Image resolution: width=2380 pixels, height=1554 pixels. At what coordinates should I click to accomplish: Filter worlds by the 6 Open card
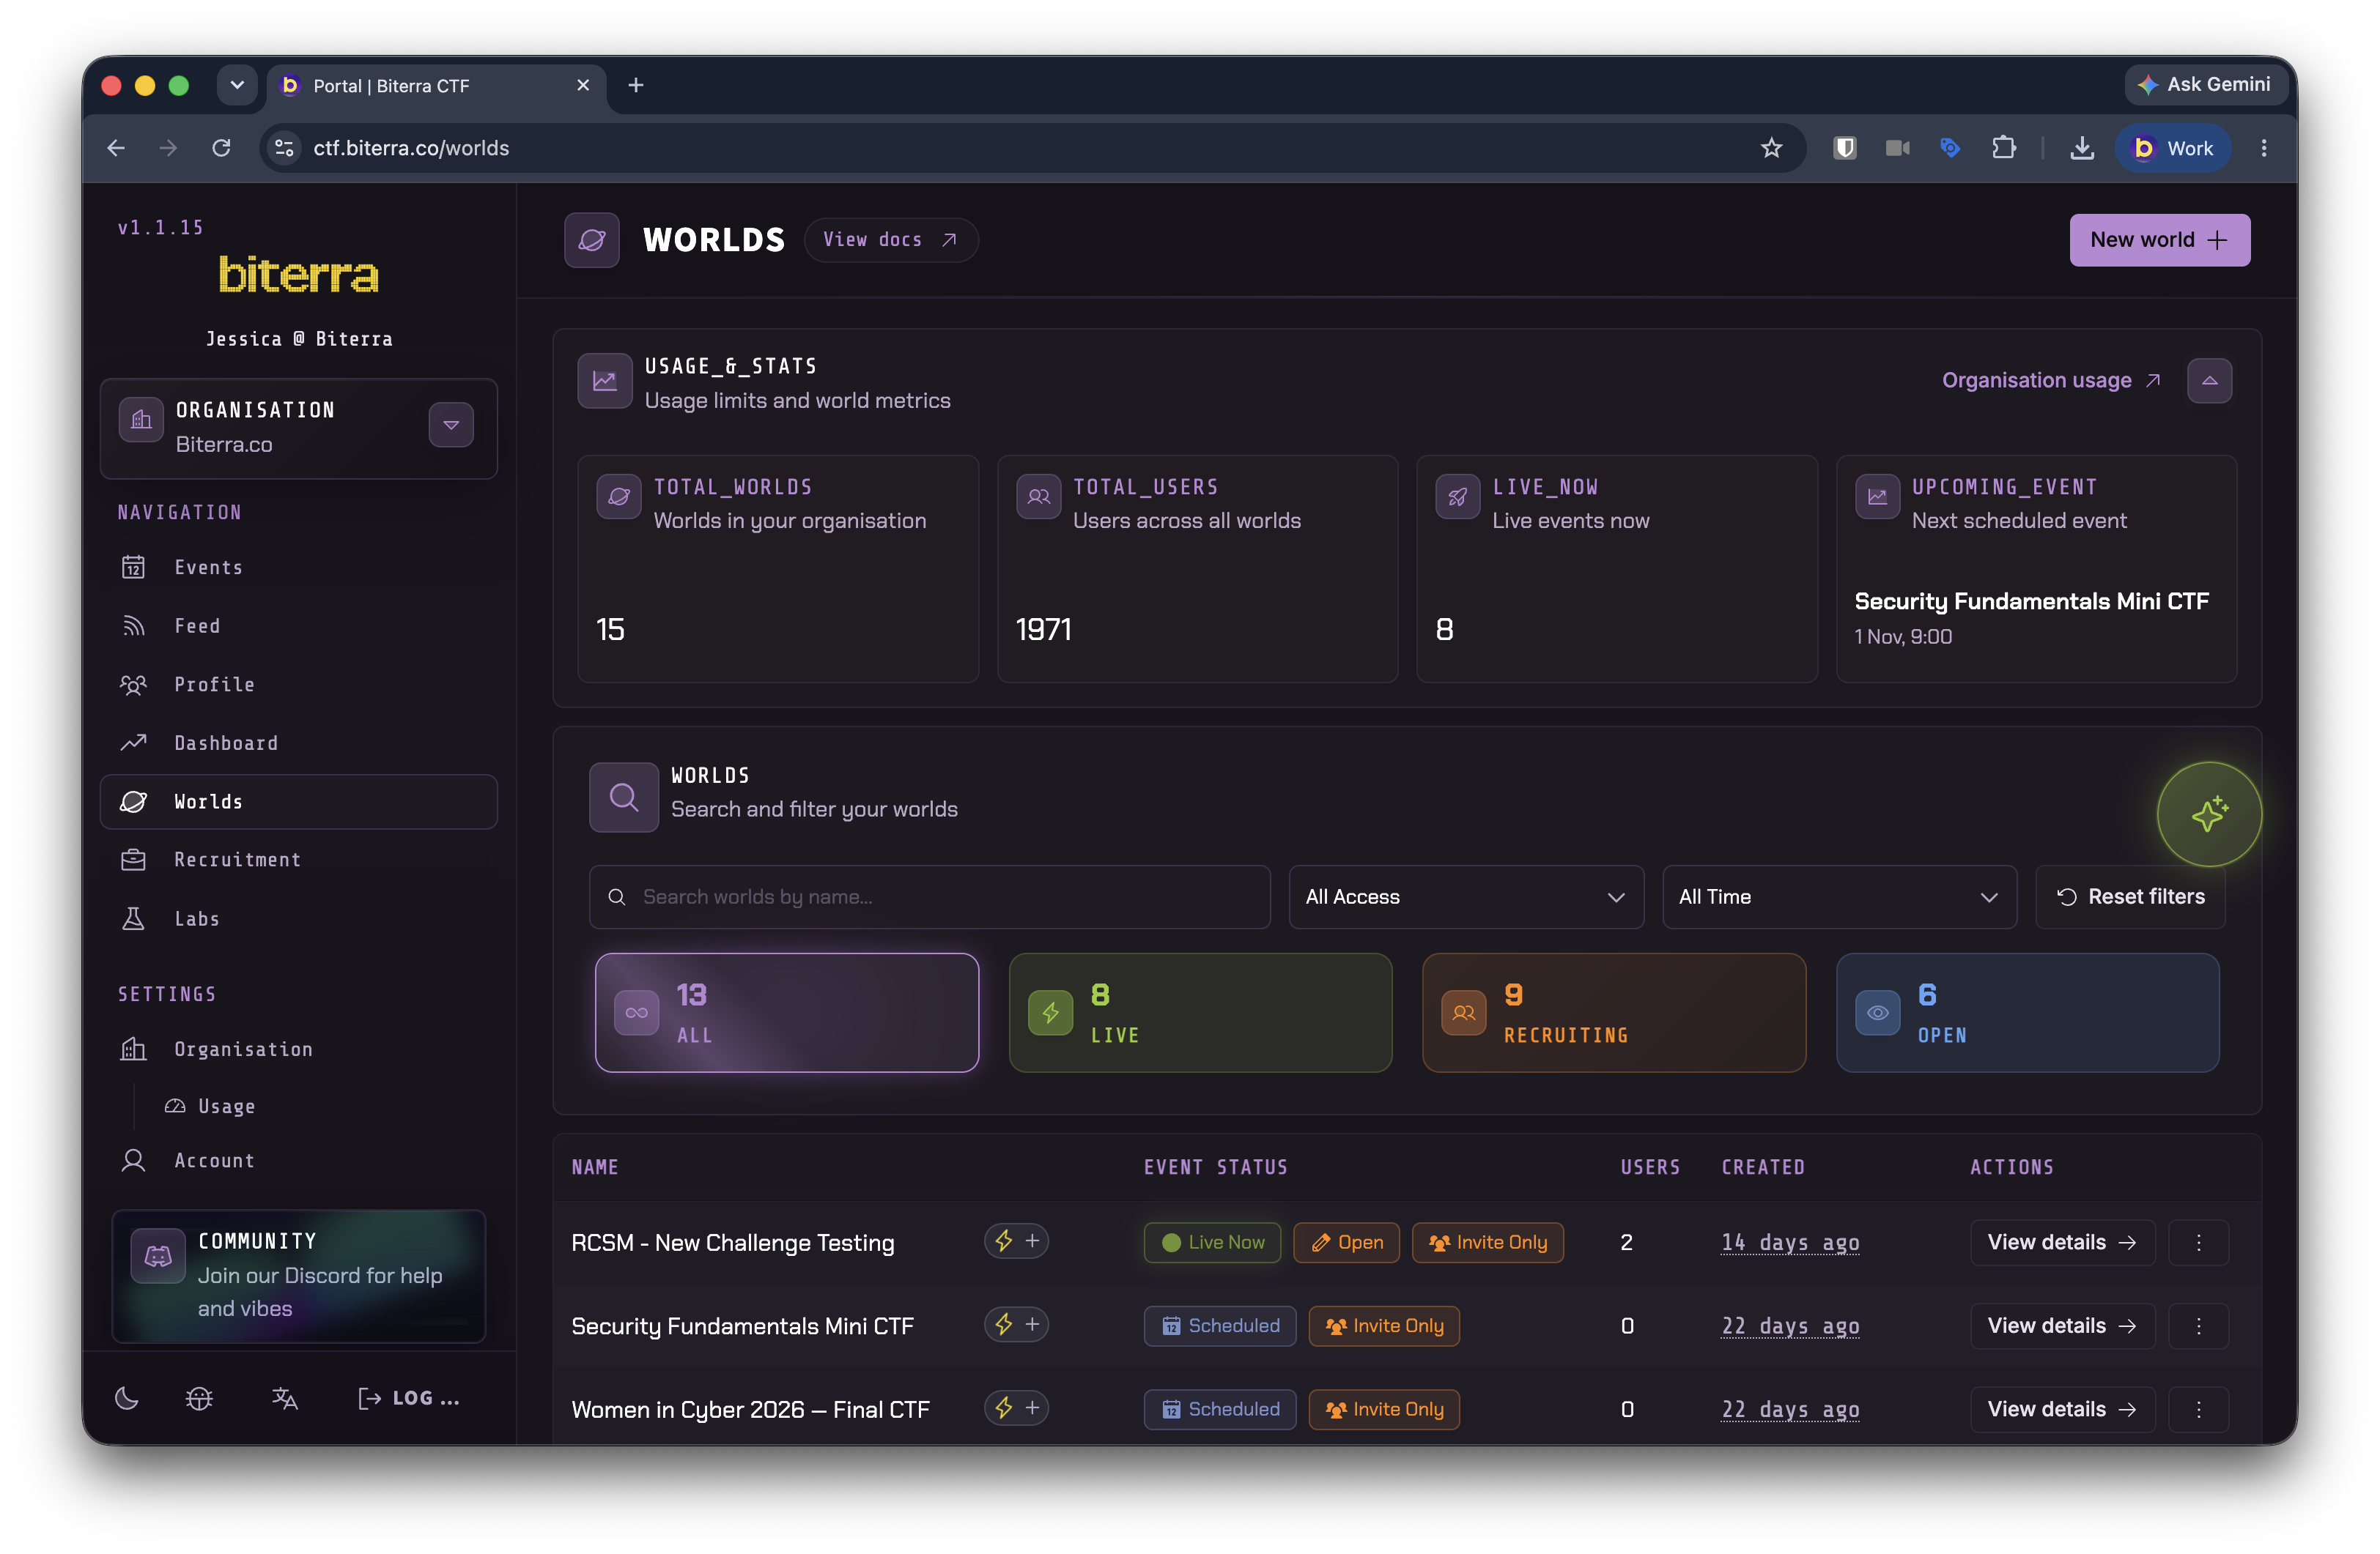(x=2027, y=1012)
